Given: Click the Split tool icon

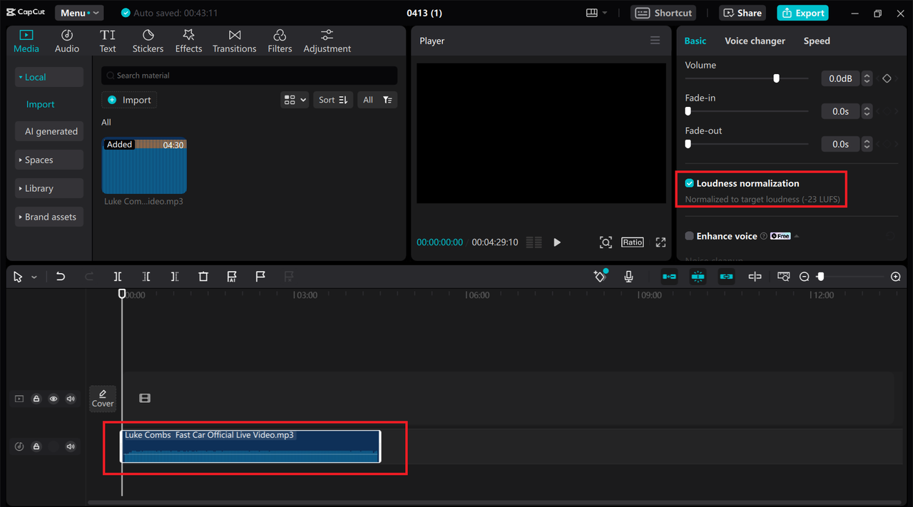Looking at the screenshot, I should point(118,277).
